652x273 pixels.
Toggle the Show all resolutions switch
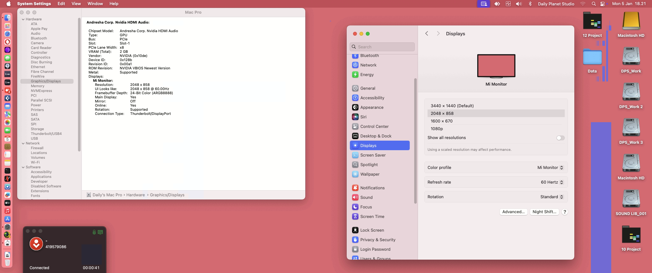coord(560,138)
